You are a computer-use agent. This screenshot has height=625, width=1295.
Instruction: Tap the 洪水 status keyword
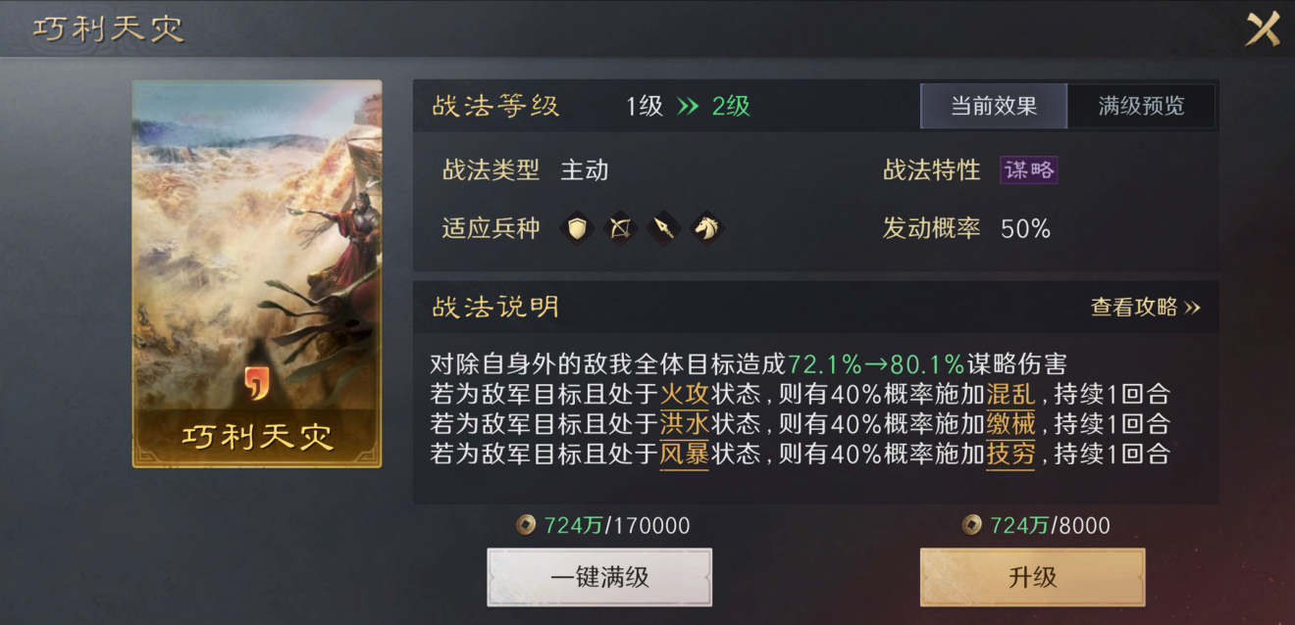(685, 425)
